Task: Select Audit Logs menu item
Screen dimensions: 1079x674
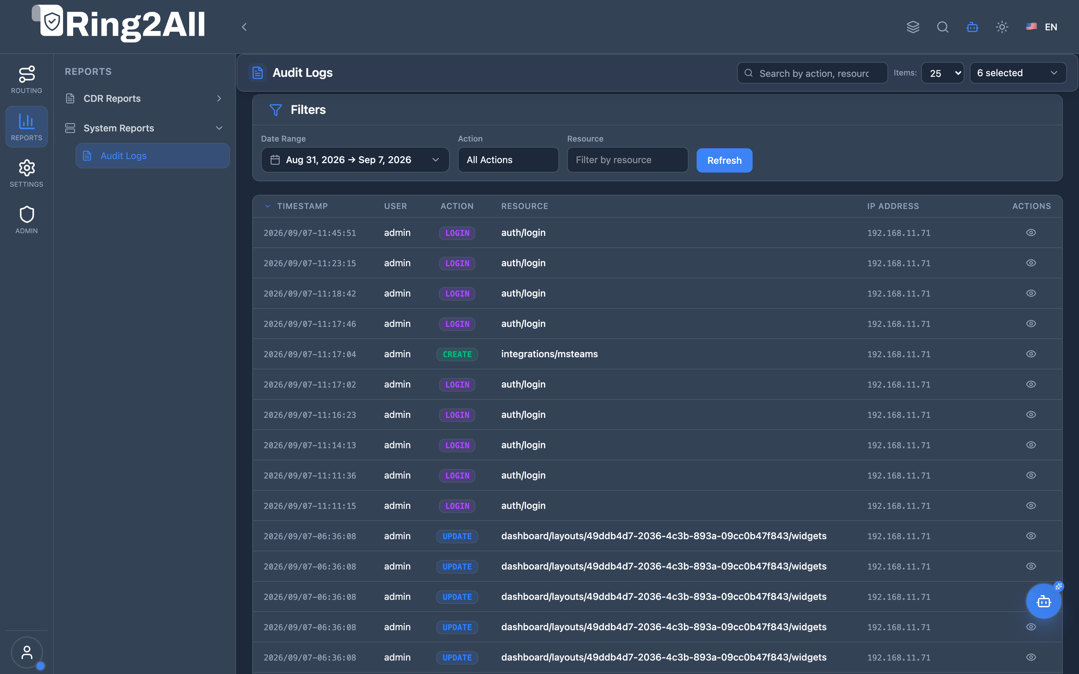Action: click(x=152, y=156)
